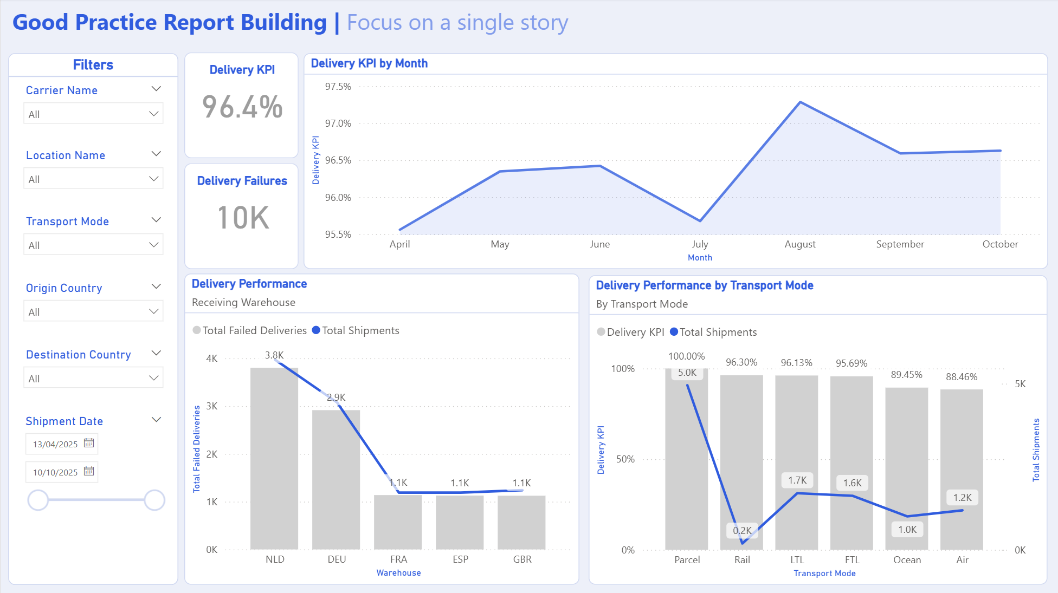Open the Origin Country All dropdown

coord(93,311)
